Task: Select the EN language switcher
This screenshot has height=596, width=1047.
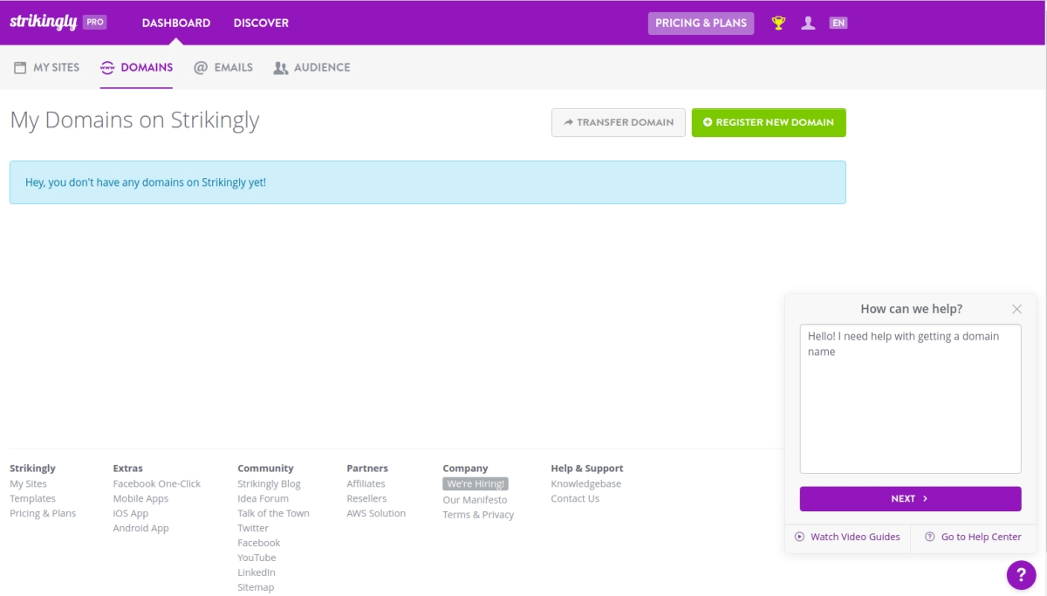Action: pos(838,22)
